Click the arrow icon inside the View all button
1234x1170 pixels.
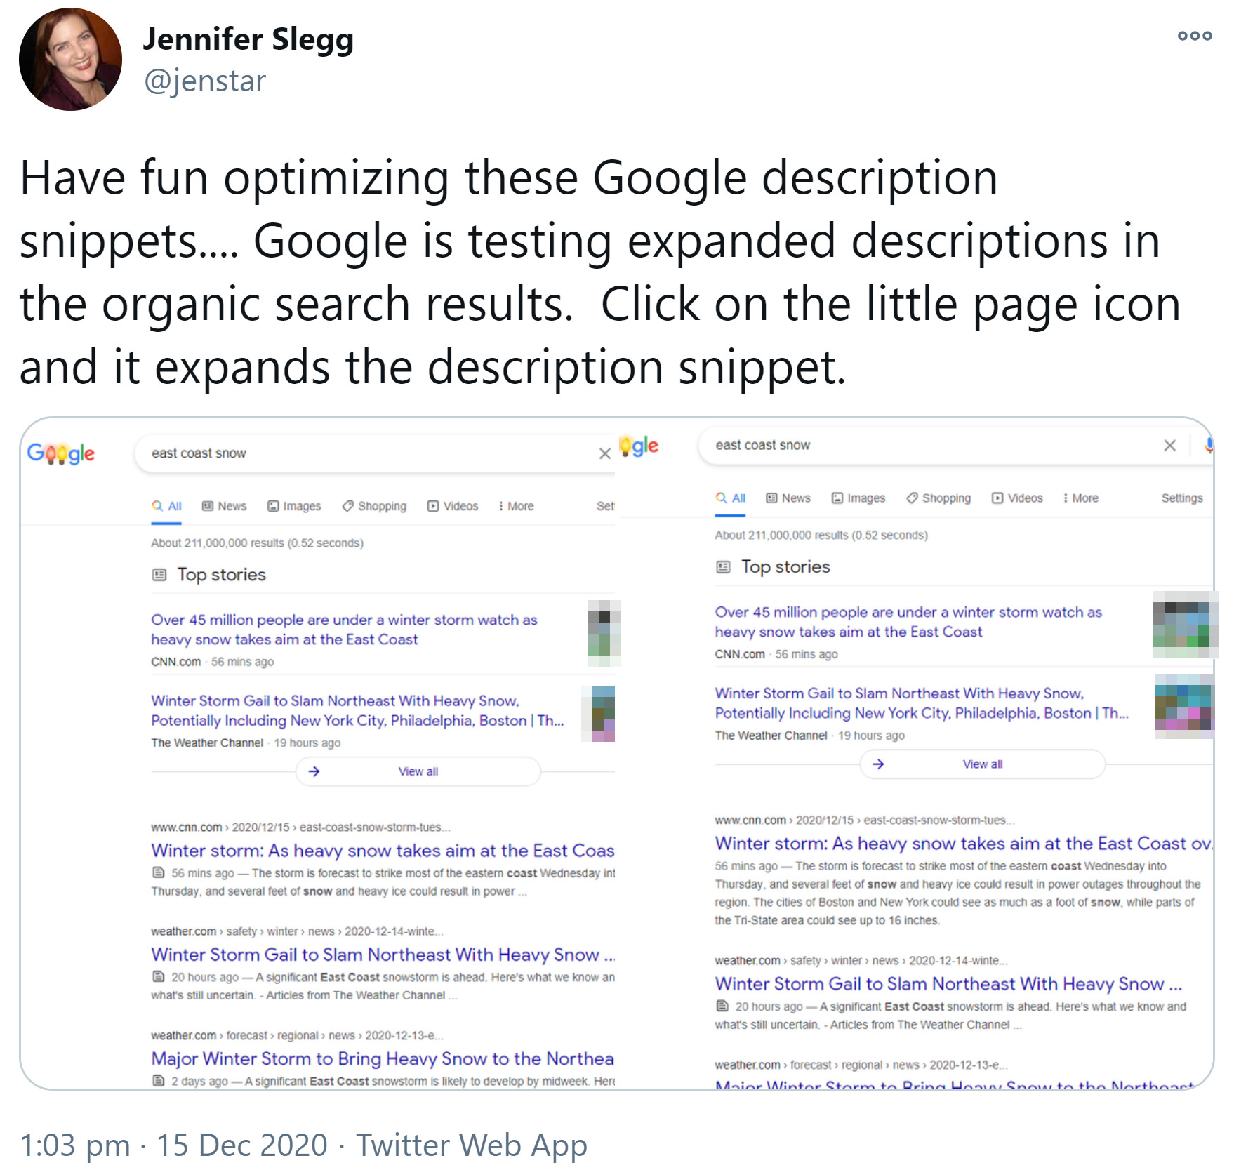pyautogui.click(x=314, y=771)
